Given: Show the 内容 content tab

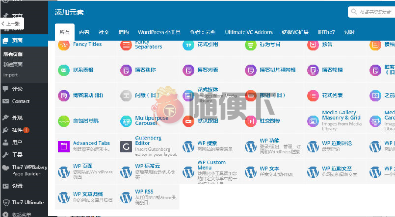Looking at the screenshot, I should (84, 32).
